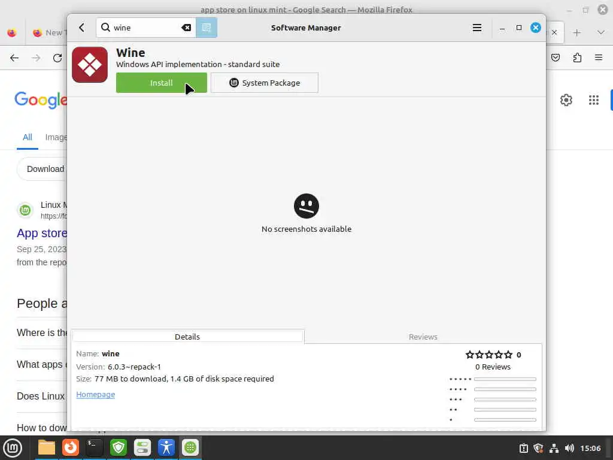Clear the wine search text
The height and width of the screenshot is (460, 613).
(x=186, y=28)
